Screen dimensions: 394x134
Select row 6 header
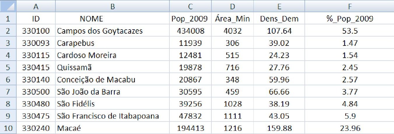click(x=8, y=79)
